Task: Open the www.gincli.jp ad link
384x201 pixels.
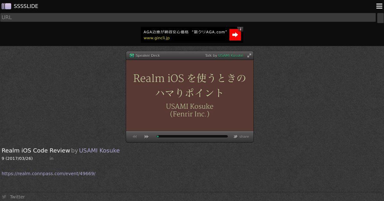Action: pos(156,38)
